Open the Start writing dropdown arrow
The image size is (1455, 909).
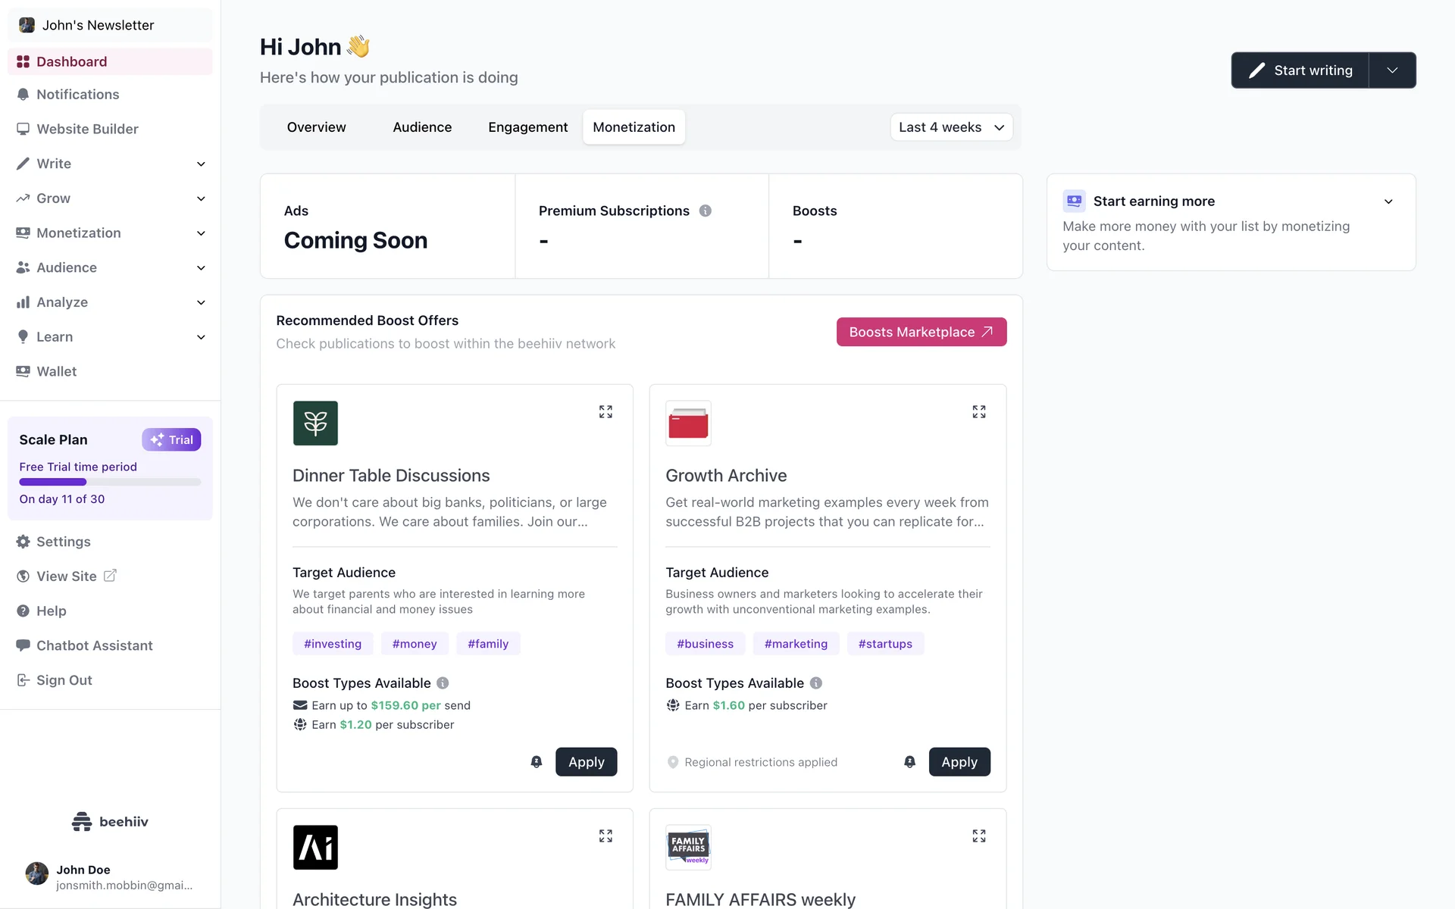point(1392,70)
